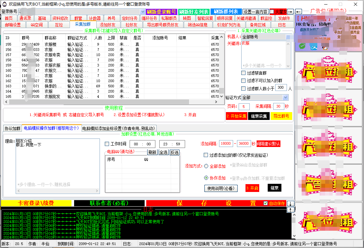Click table vertical scrollbar down arrow
The width and height of the screenshot is (364, 248).
pyautogui.click(x=221, y=96)
